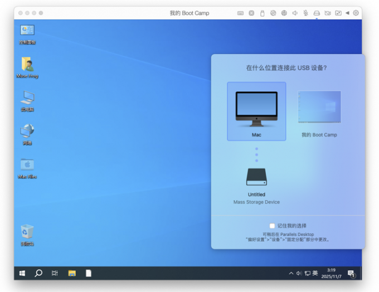This screenshot has height=292, width=379.
Task: Open the network globe icon in title bar
Action: click(284, 13)
